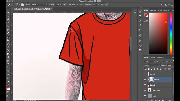The height and width of the screenshot is (101, 180).
Task: Select the Quick Selection tool
Action: point(8,23)
